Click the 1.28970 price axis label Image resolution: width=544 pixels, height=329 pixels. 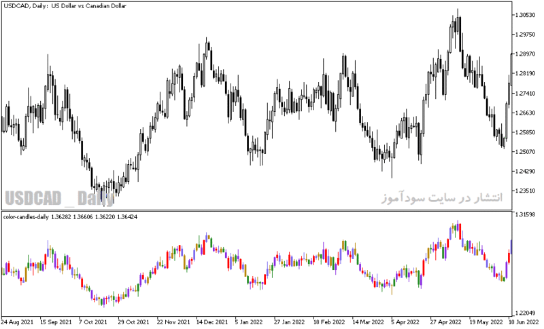(x=525, y=54)
